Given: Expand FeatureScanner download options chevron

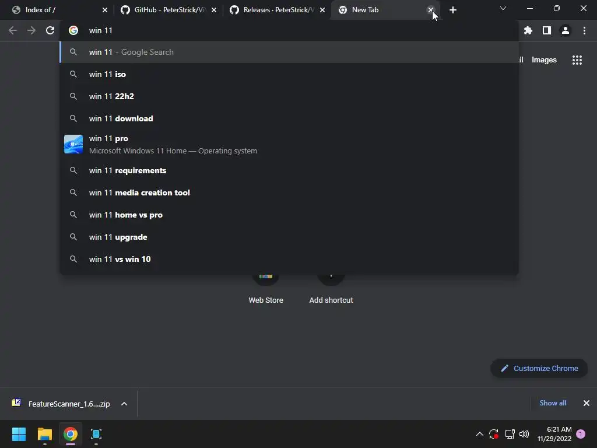Looking at the screenshot, I should [124, 404].
